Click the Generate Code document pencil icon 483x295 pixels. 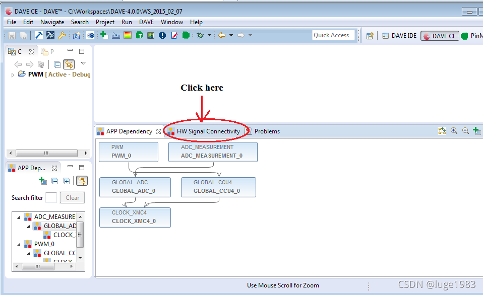[x=174, y=35]
